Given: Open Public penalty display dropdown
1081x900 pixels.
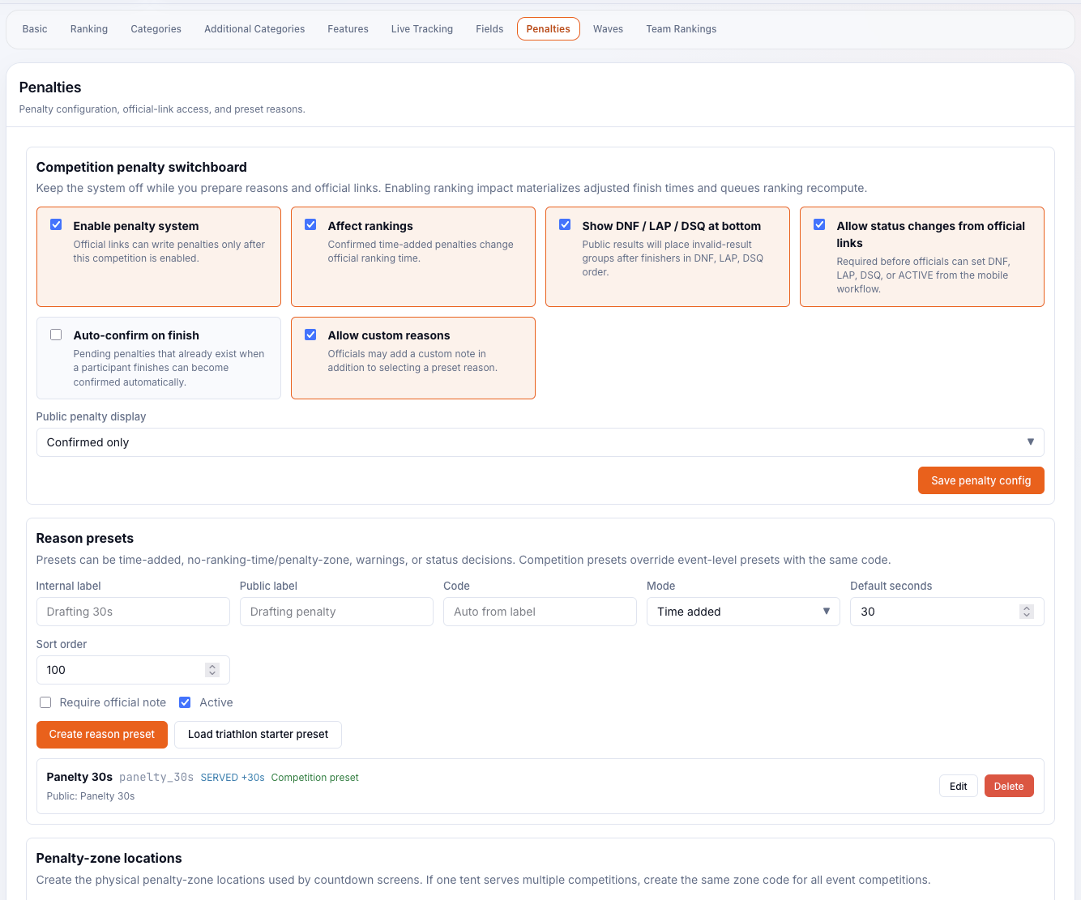Looking at the screenshot, I should 540,442.
